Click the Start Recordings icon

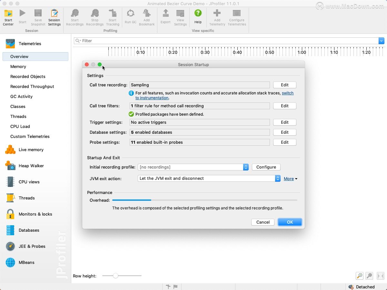pos(75,18)
